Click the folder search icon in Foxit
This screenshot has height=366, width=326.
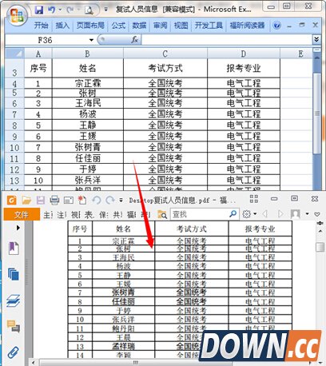tap(162, 214)
